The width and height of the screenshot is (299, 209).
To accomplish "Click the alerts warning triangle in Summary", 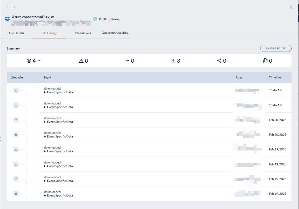I will (x=82, y=61).
